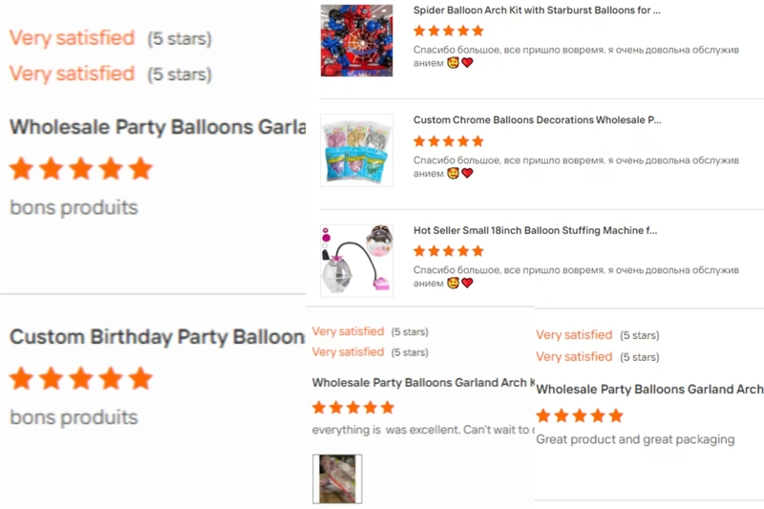View the Balloon Stuffing Machine product thumbnail
This screenshot has width=764, height=509.
[x=356, y=259]
